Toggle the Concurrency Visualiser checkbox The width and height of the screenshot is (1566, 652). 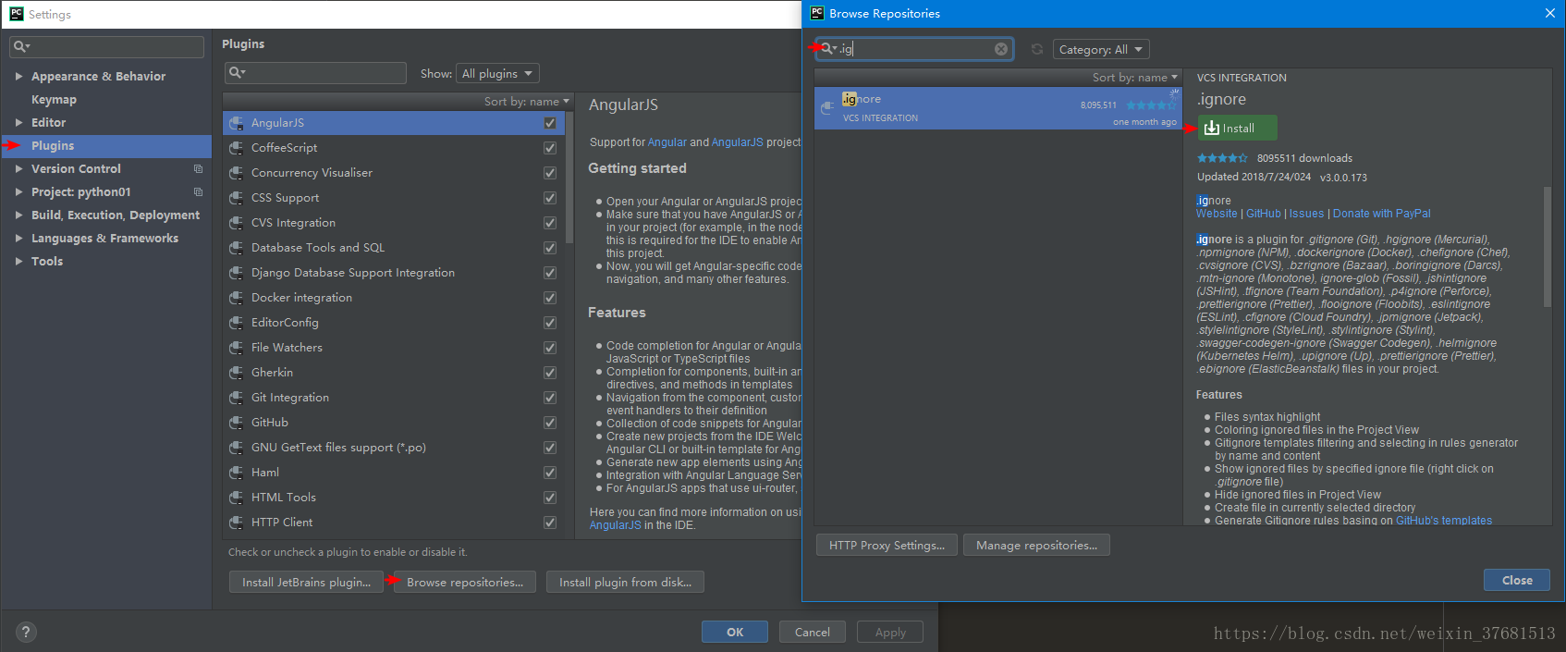coord(550,173)
